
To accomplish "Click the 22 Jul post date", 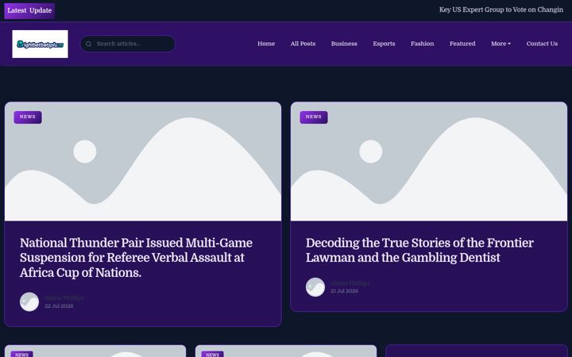I will (x=59, y=306).
